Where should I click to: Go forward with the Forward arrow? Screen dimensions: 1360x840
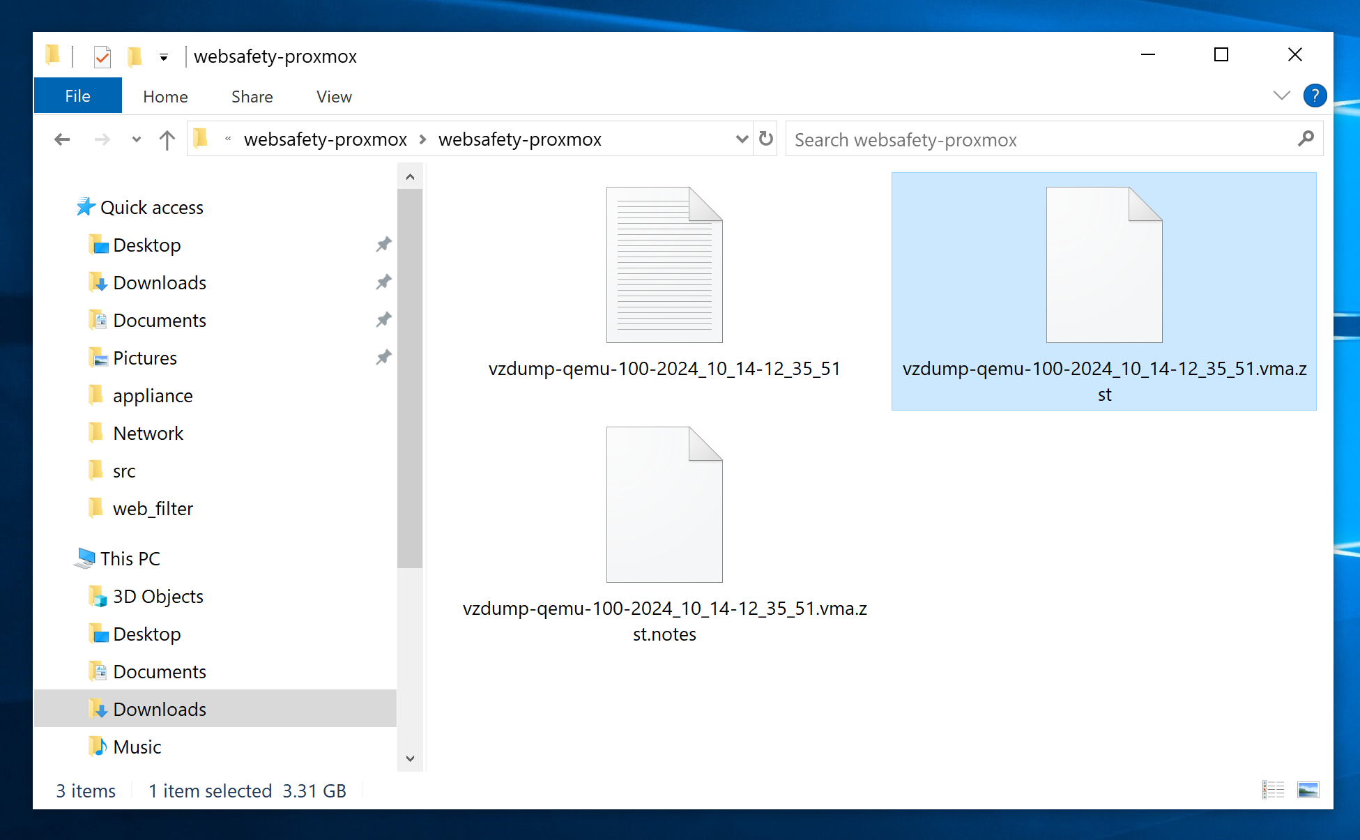(x=102, y=139)
